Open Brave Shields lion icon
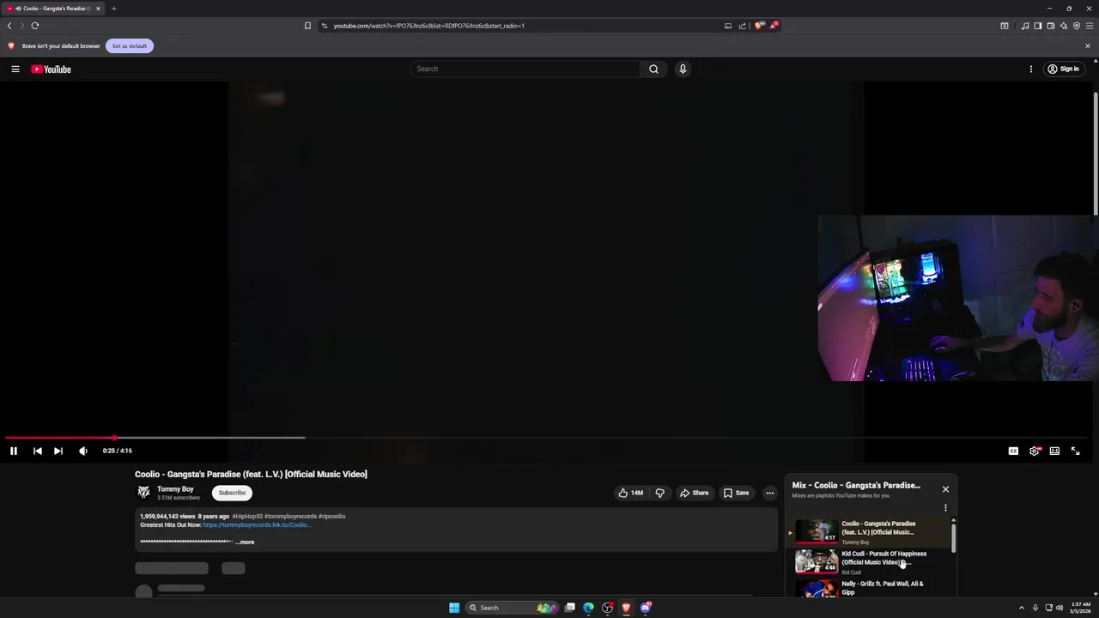 tap(759, 26)
